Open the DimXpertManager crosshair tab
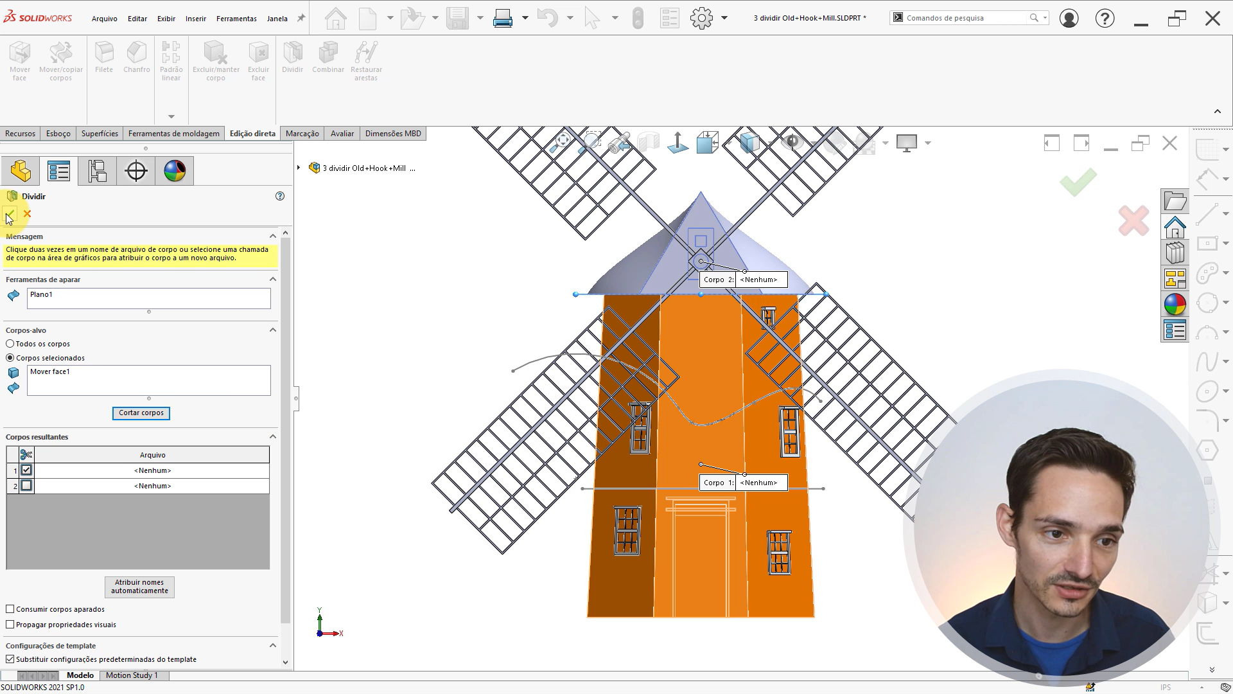 pos(136,171)
